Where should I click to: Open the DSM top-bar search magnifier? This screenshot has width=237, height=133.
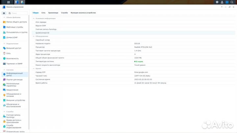click(232, 2)
